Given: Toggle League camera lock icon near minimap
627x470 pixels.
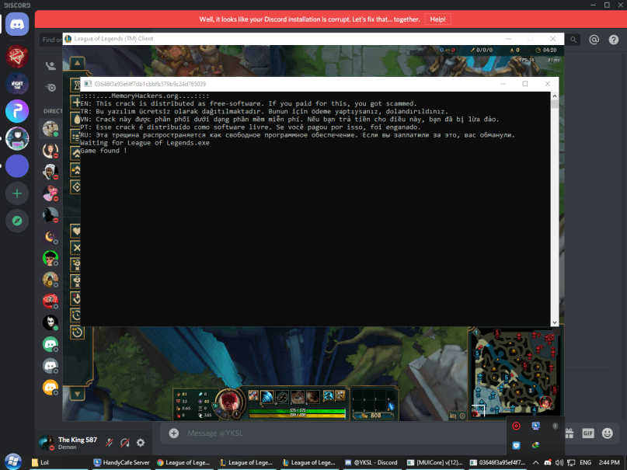Looking at the screenshot, I should click(x=453, y=416).
